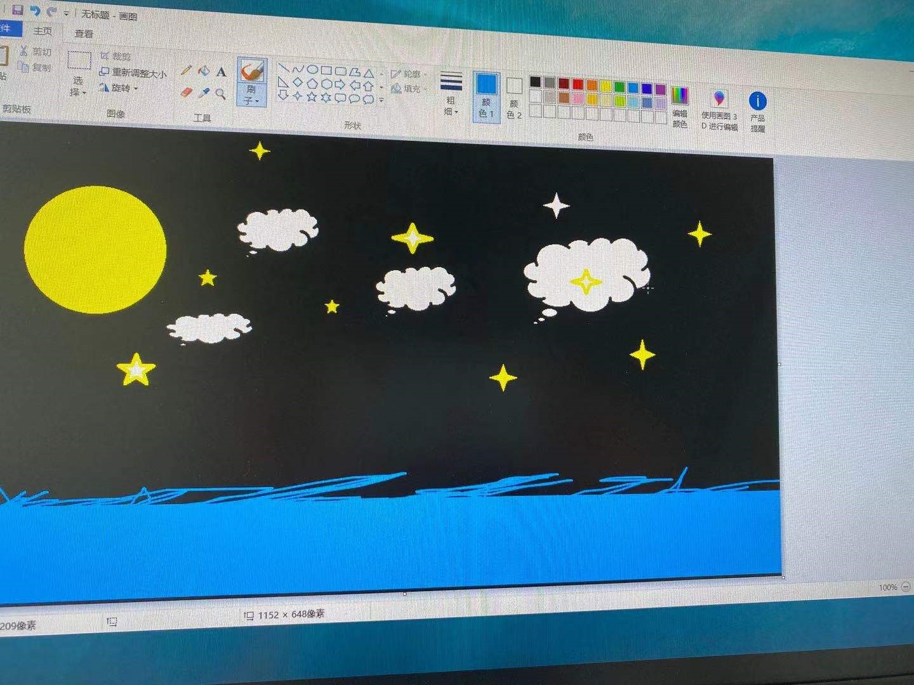
Task: Click the rectangular selection tool icon
Action: [x=79, y=60]
